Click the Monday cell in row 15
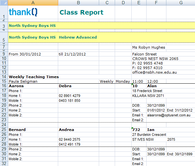This screenshot has width=195, height=166. point(123,81)
